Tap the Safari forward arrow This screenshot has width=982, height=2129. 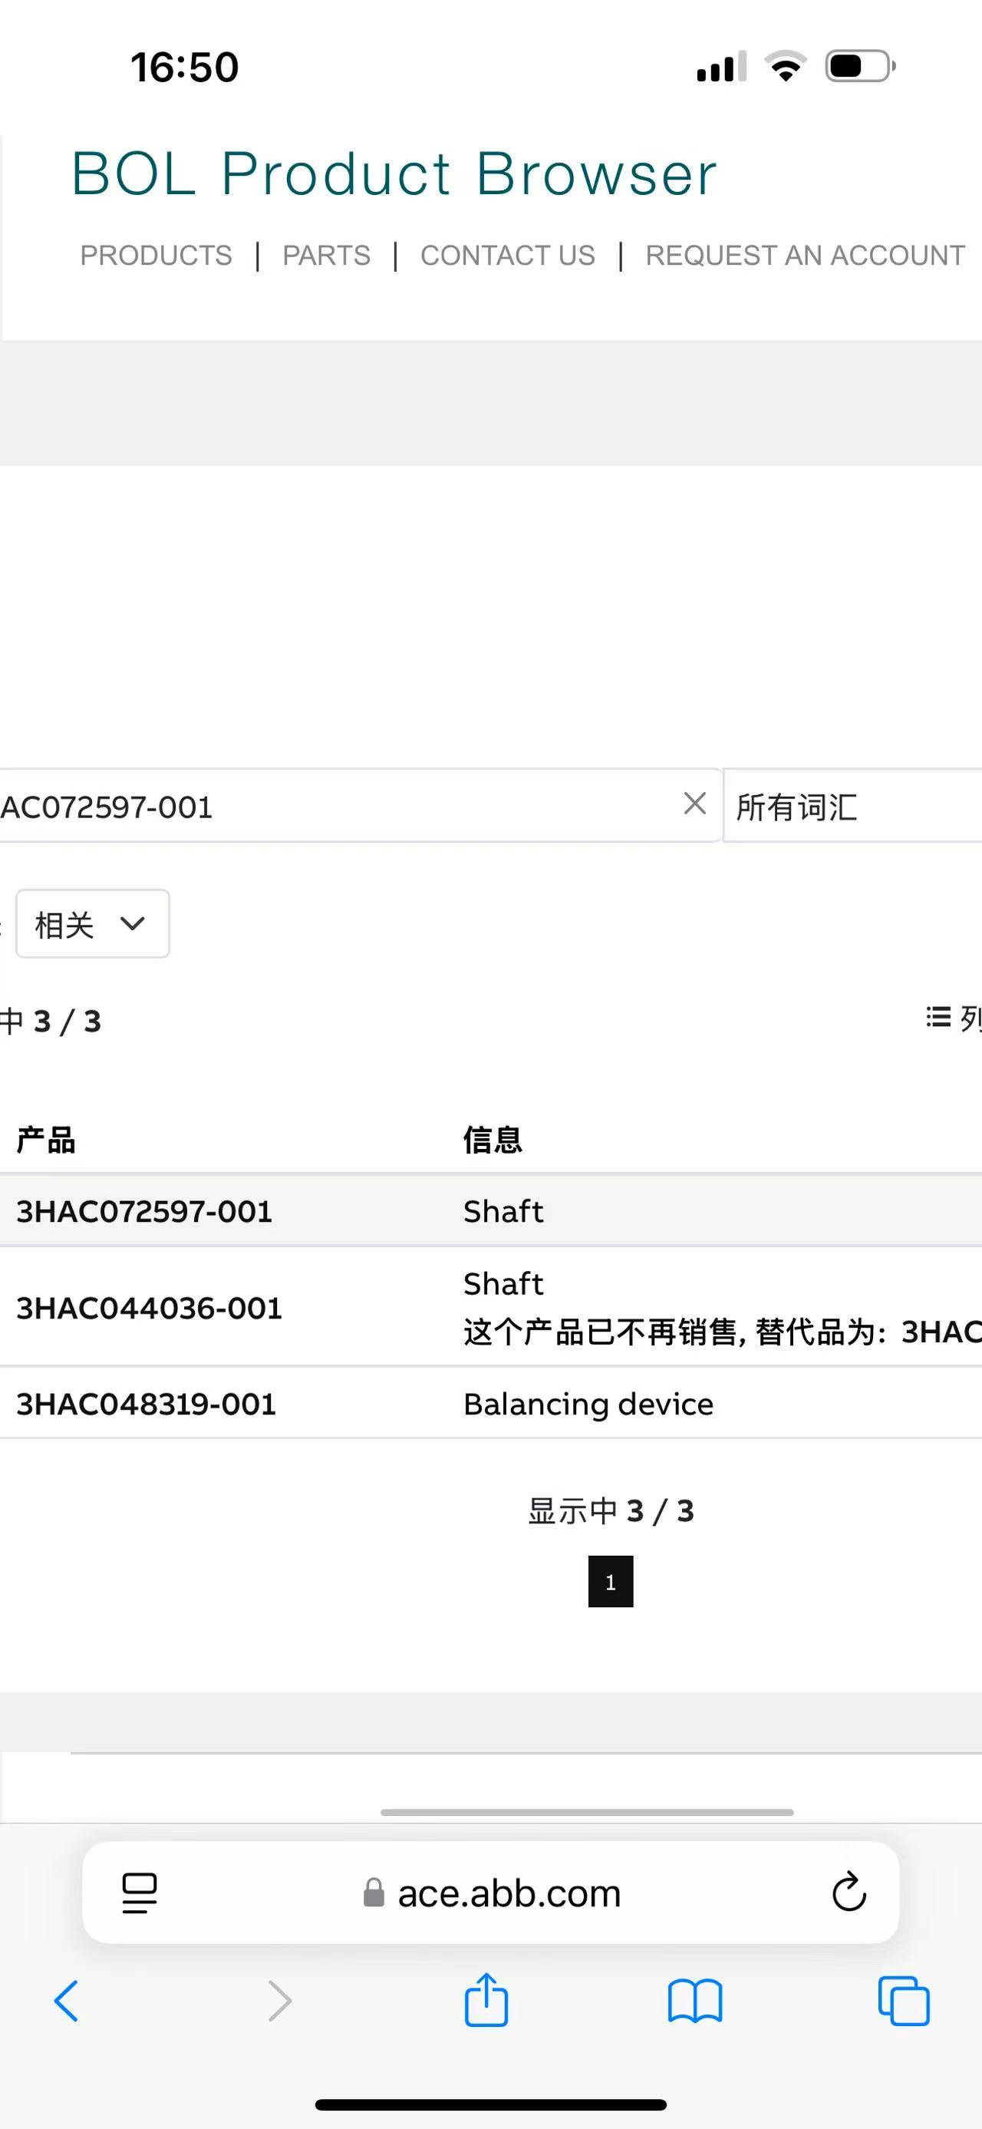tap(280, 2001)
